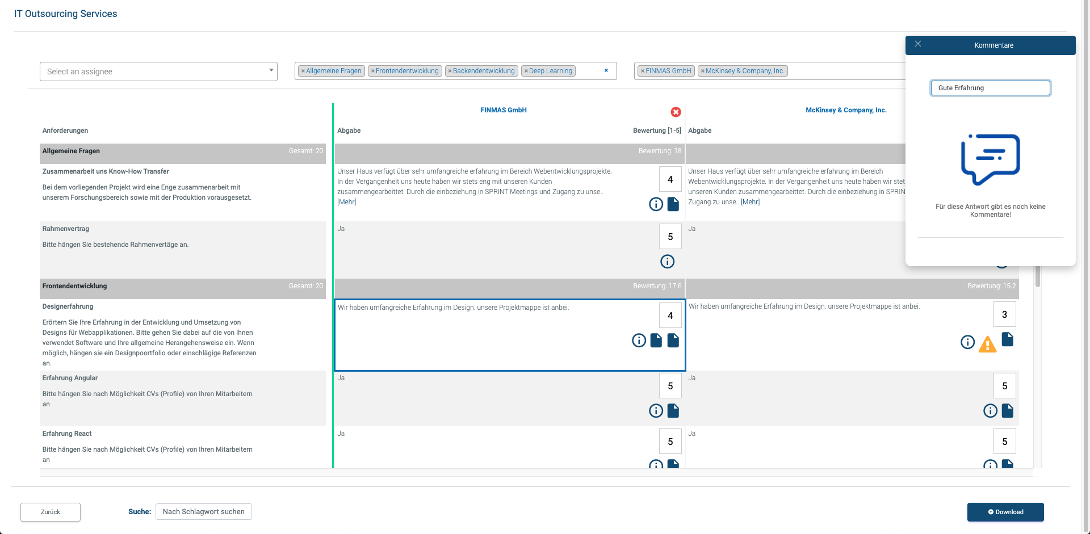Remove the Deep Learning filter tag
Viewport: 1090px width, 534px height.
[526, 72]
